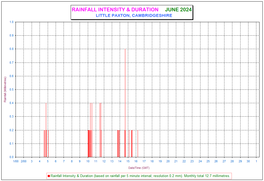The height and width of the screenshot is (181, 264).
Task: Click the day 29 x-axis label
Action: pos(240,161)
